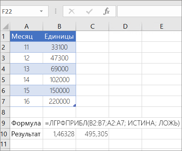Select column A header

[26, 26]
